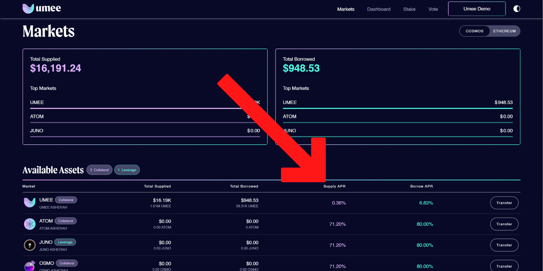Screen dimensions: 543x271
Task: Click the UMEE token icon
Action: pyautogui.click(x=30, y=203)
